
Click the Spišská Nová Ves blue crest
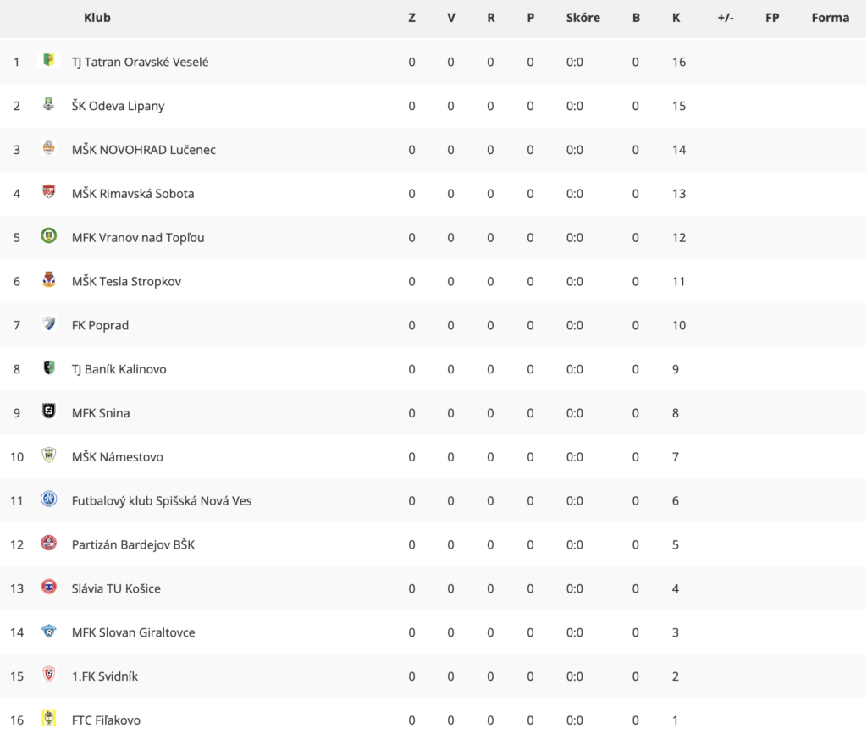[x=48, y=499]
